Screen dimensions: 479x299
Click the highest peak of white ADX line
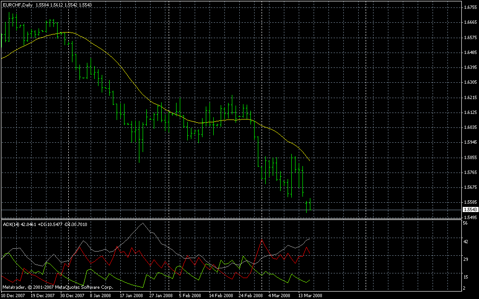point(143,224)
